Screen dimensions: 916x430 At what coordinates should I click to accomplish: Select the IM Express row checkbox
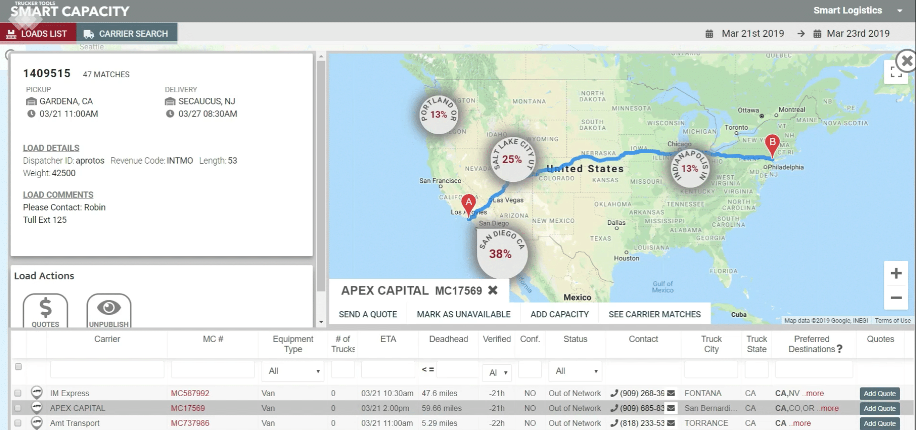click(x=18, y=393)
